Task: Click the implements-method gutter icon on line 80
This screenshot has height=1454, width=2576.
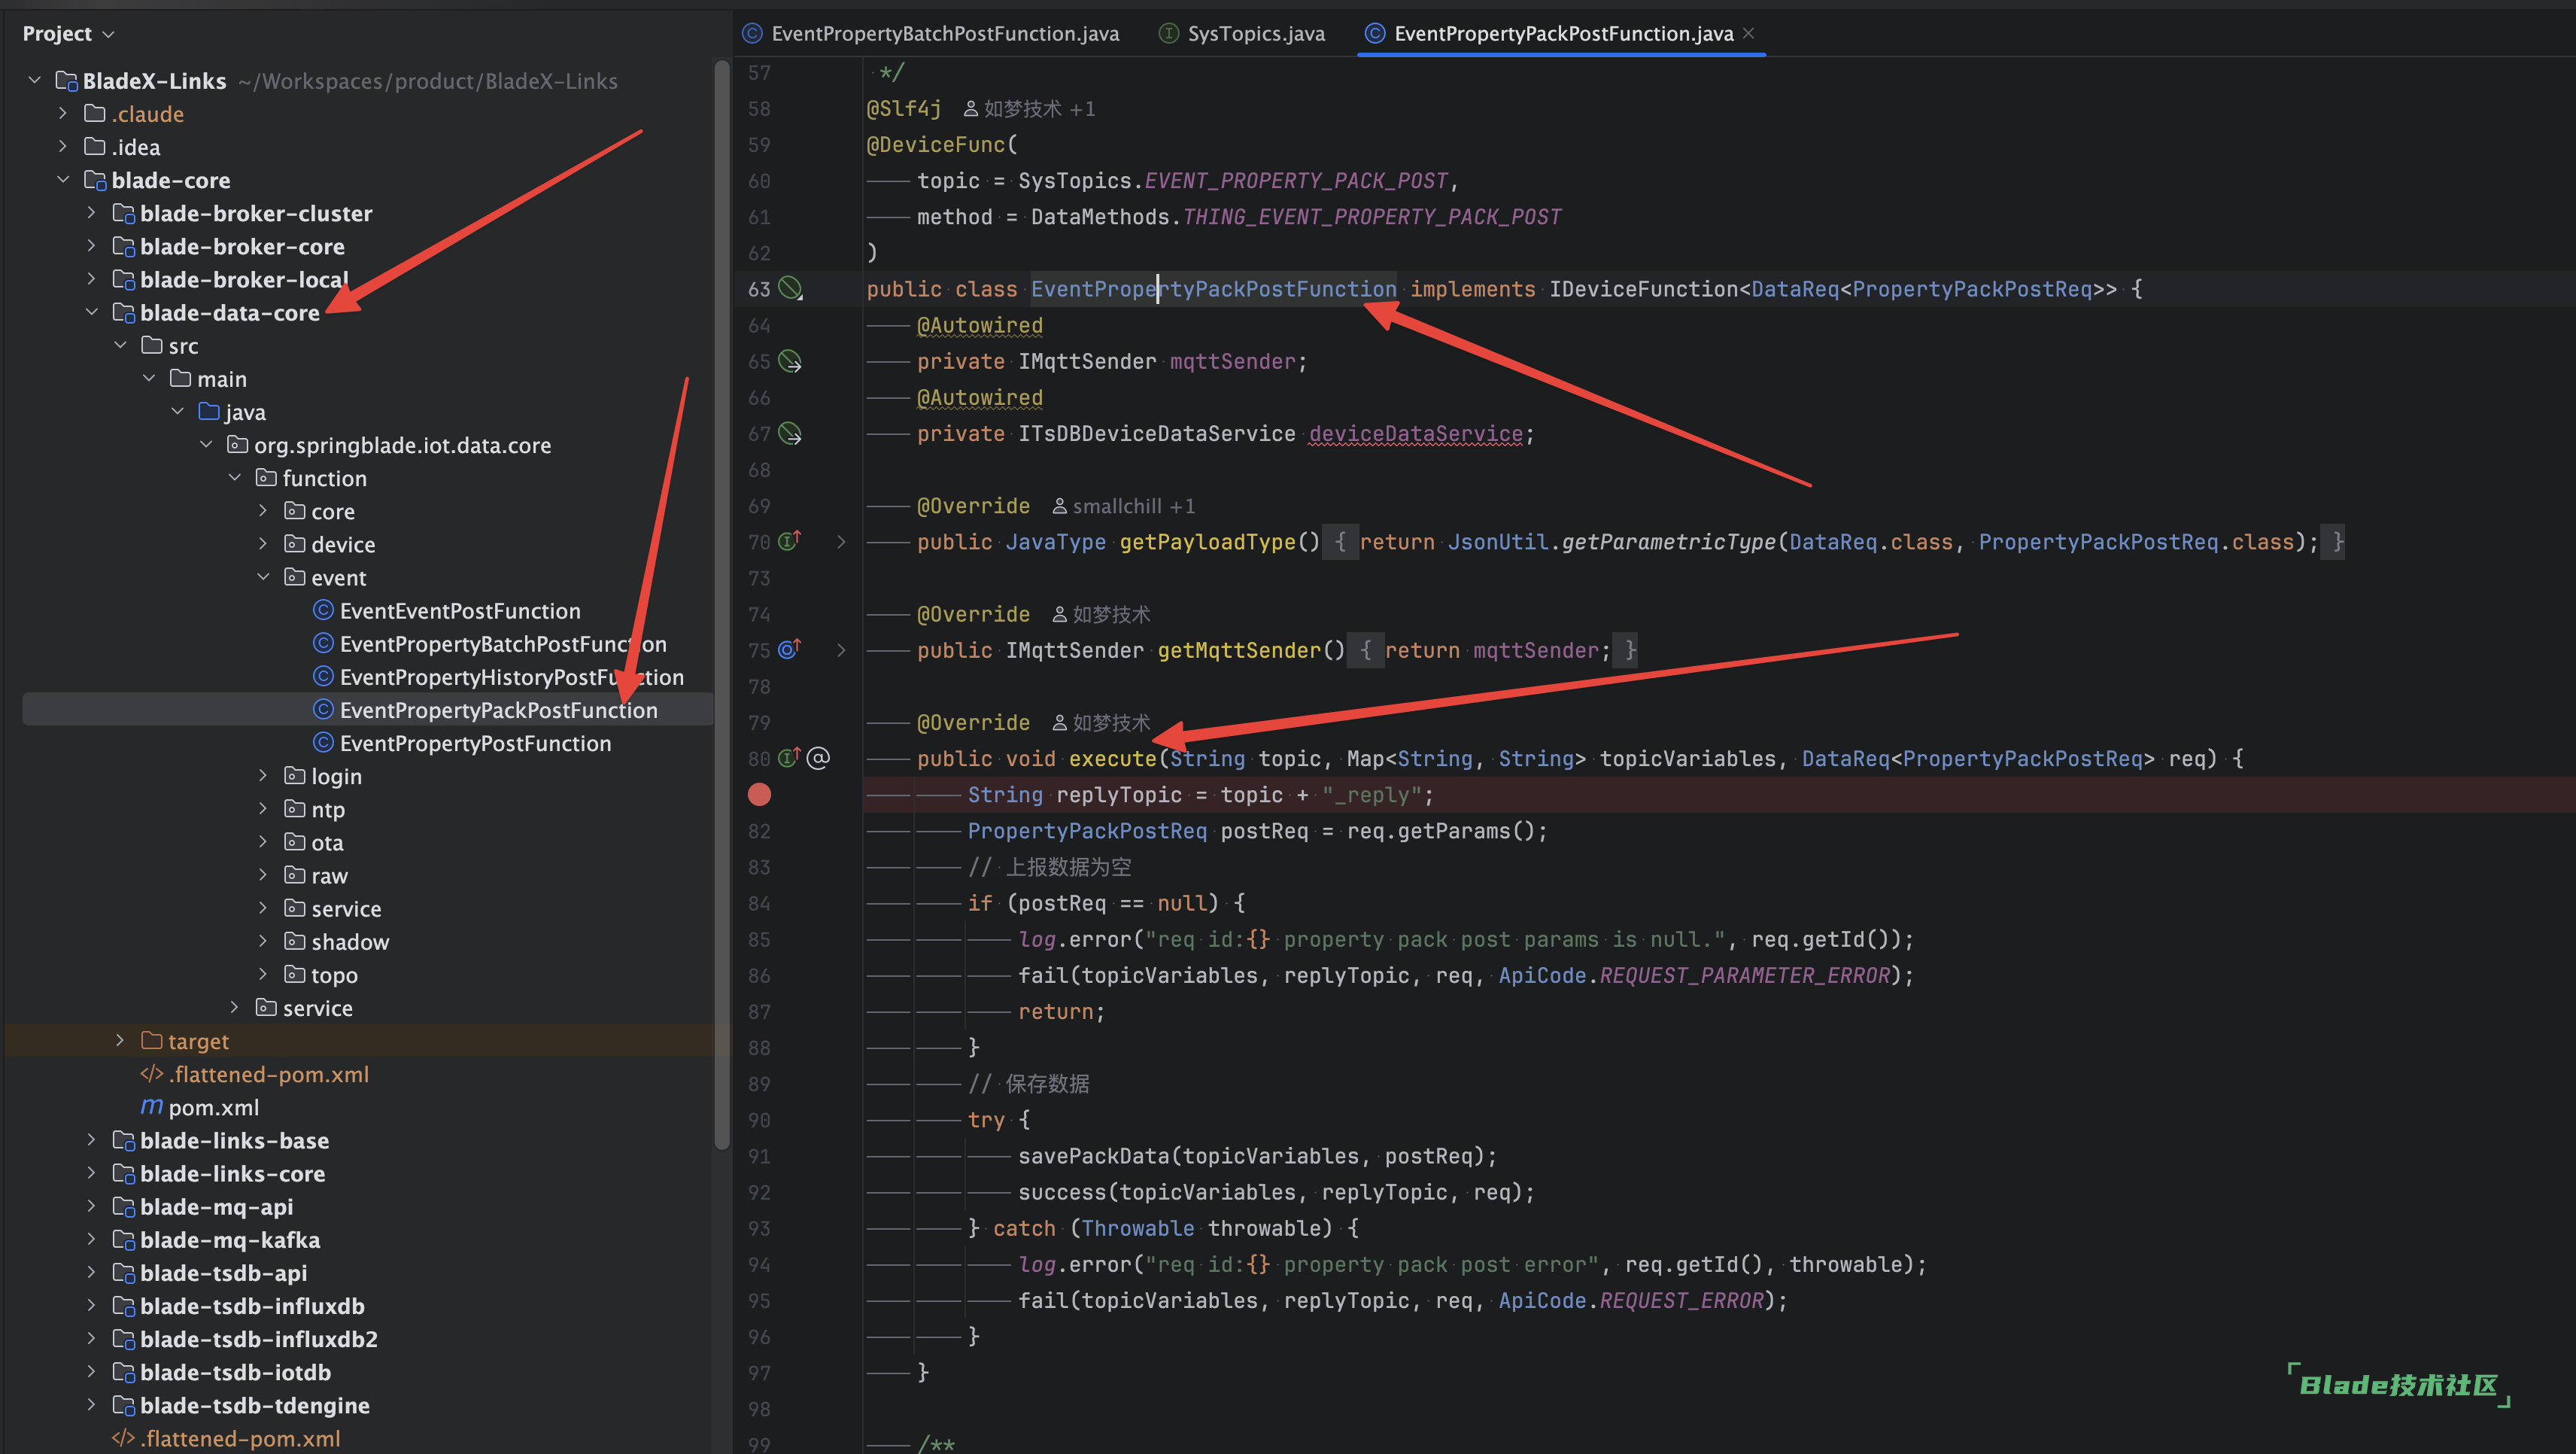Action: (x=790, y=758)
